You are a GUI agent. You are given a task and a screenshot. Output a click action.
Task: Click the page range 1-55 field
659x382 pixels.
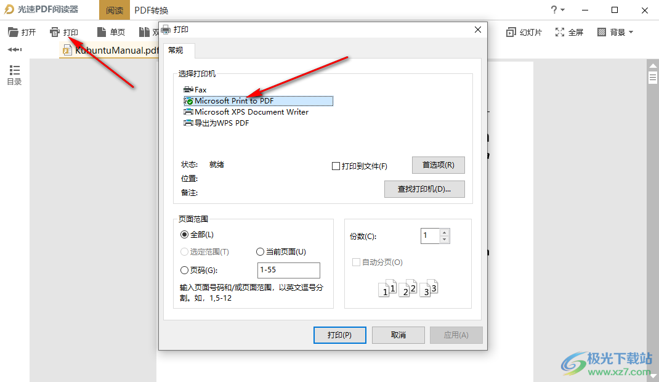[289, 270]
